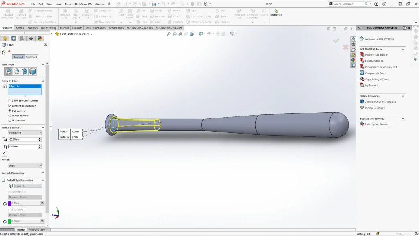The width and height of the screenshot is (419, 236).
Task: Uncheck Tangent propagation checkbox
Action: (x=10, y=106)
